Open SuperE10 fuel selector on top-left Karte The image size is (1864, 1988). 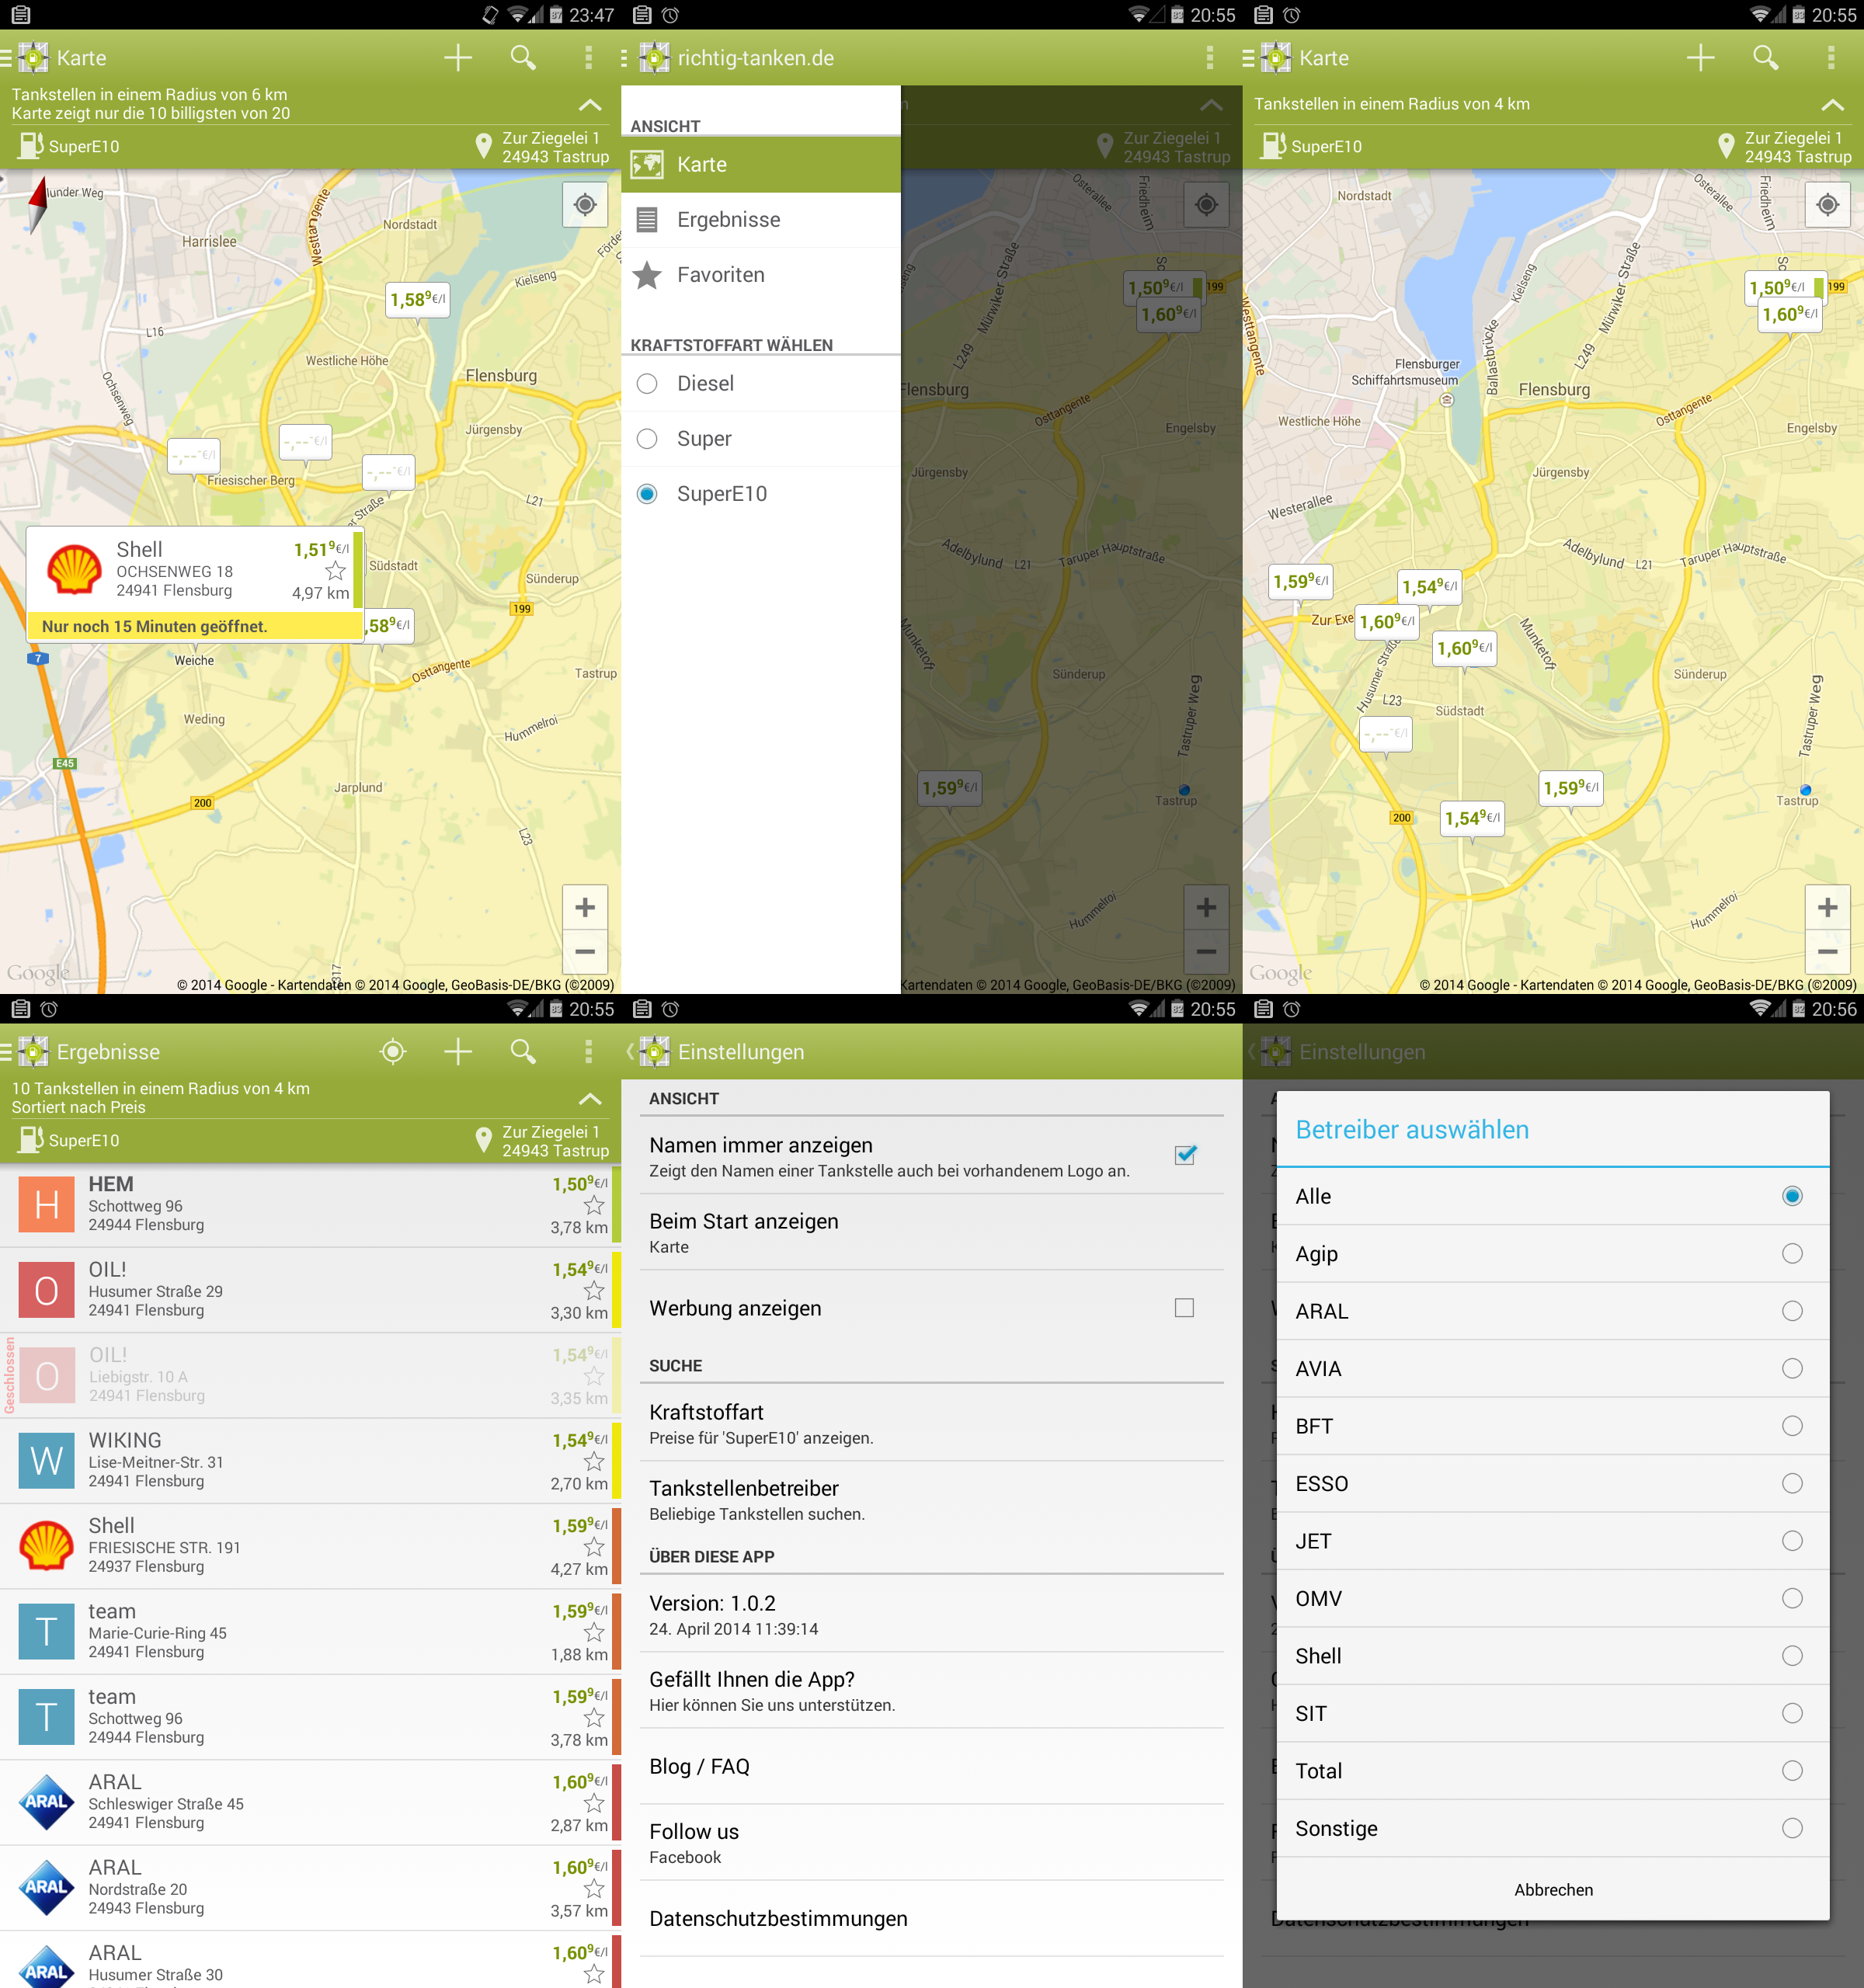[70, 146]
